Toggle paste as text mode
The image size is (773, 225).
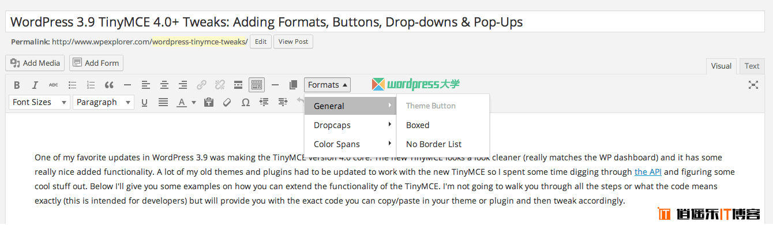click(x=209, y=102)
